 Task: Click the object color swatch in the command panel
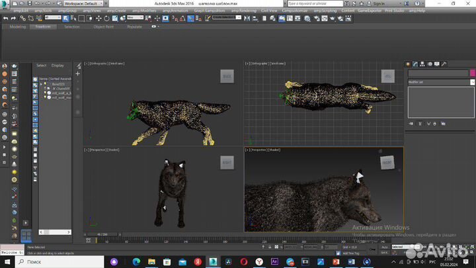[x=472, y=73]
